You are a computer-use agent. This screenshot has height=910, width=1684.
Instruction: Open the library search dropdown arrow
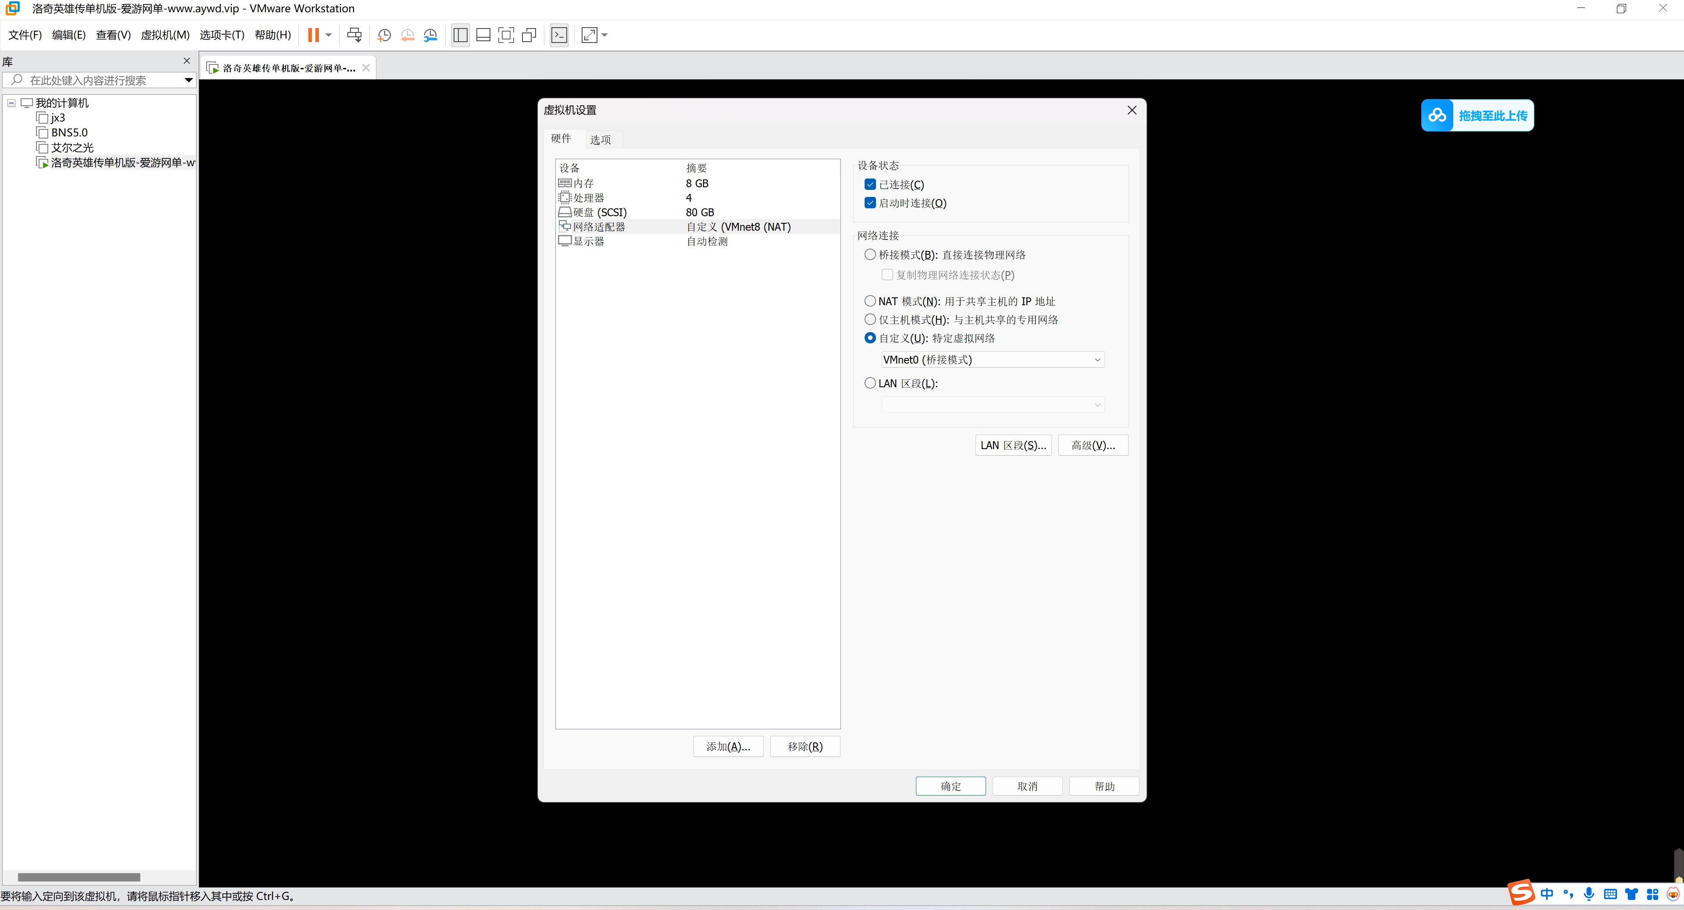pos(188,80)
